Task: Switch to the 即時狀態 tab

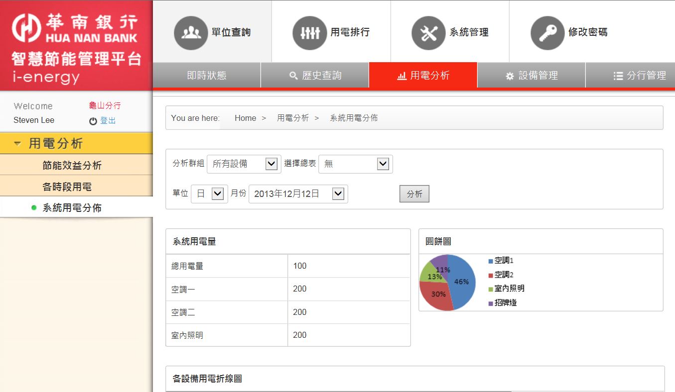Action: pos(207,76)
